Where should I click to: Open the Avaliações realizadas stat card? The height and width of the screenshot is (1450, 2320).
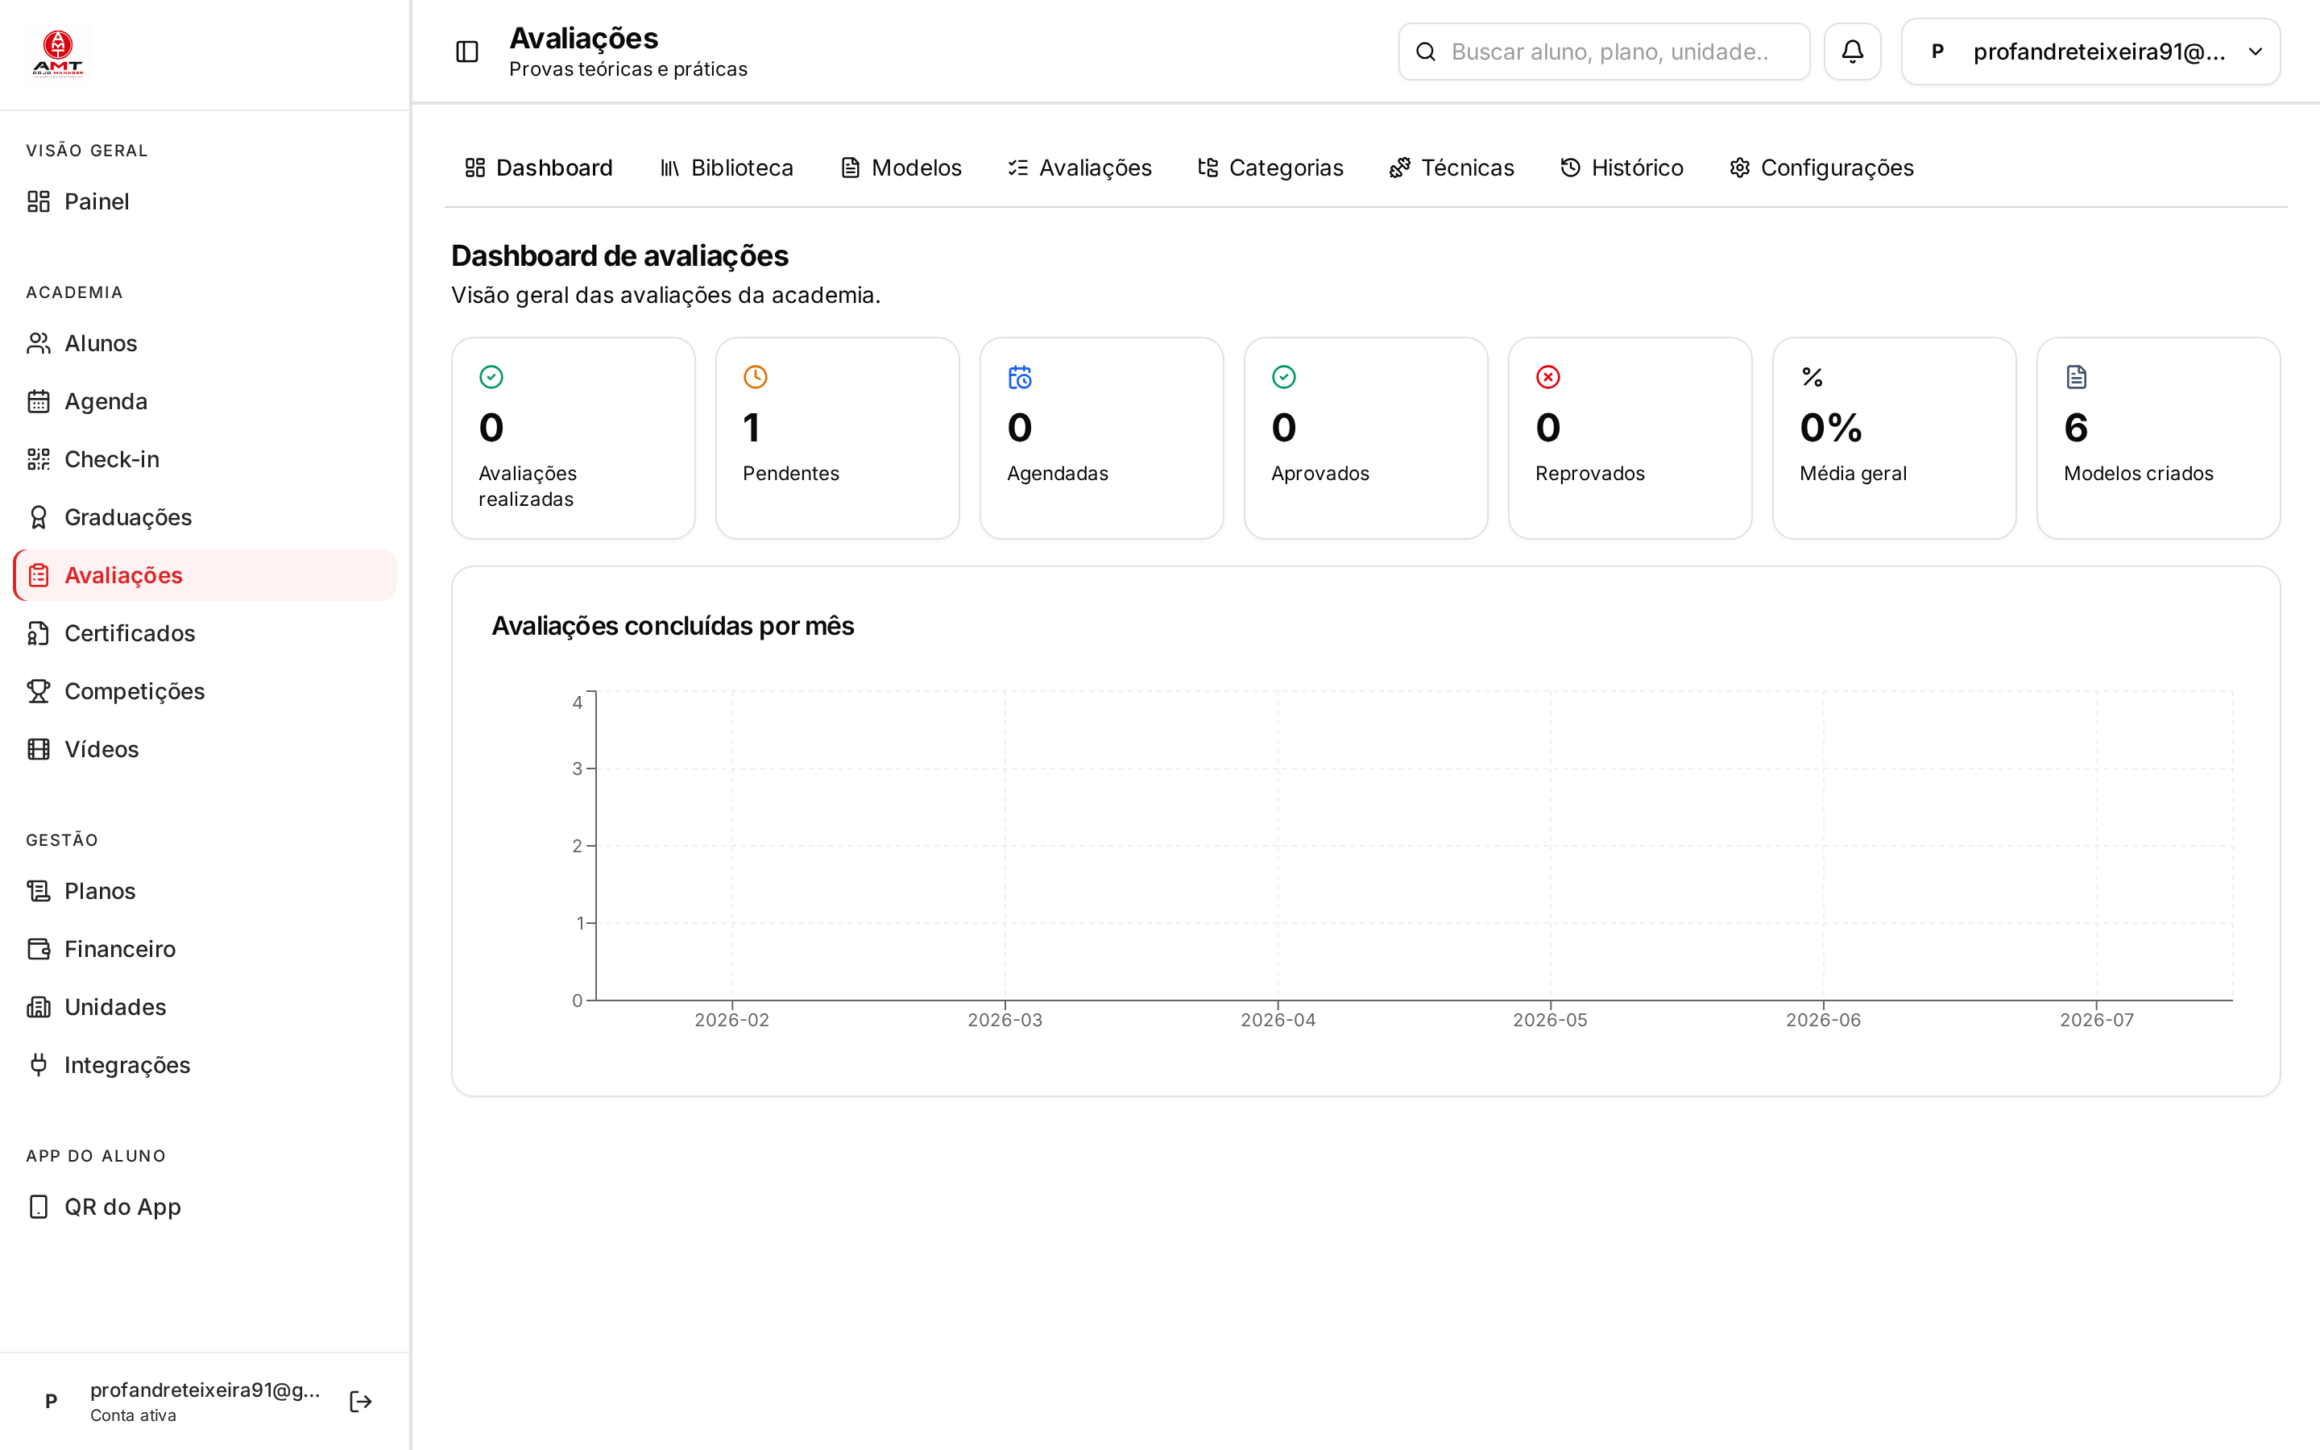click(x=574, y=438)
